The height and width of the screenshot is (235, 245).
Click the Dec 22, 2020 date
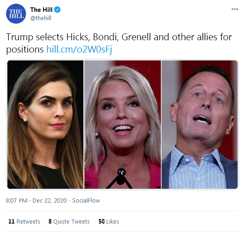49,201
